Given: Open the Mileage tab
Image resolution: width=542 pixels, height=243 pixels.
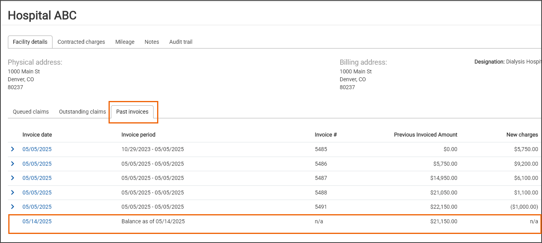Looking at the screenshot, I should point(125,42).
